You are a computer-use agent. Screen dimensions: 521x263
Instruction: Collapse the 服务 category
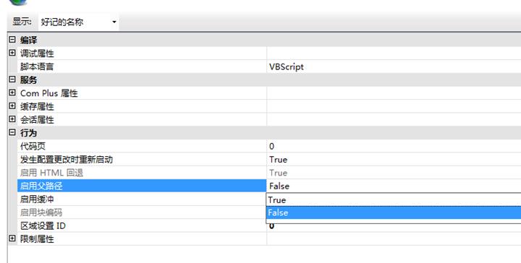(12, 79)
